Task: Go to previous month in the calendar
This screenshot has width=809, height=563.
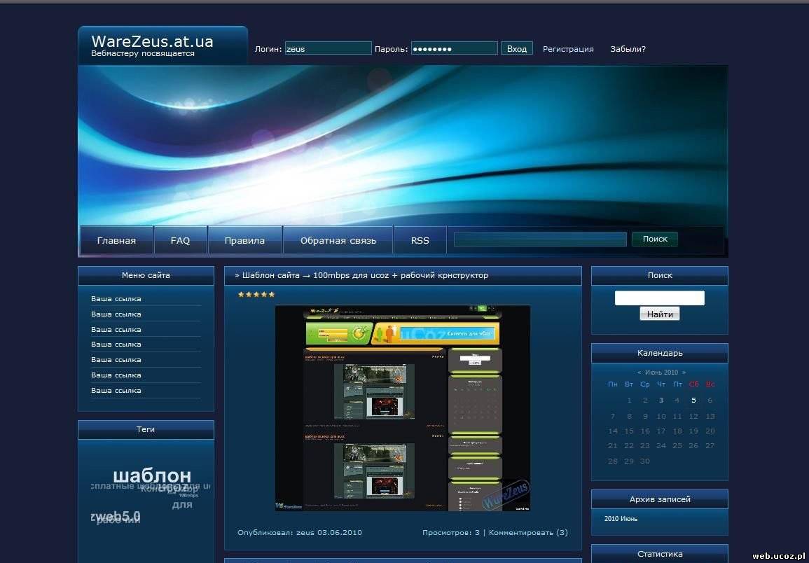Action: 639,373
